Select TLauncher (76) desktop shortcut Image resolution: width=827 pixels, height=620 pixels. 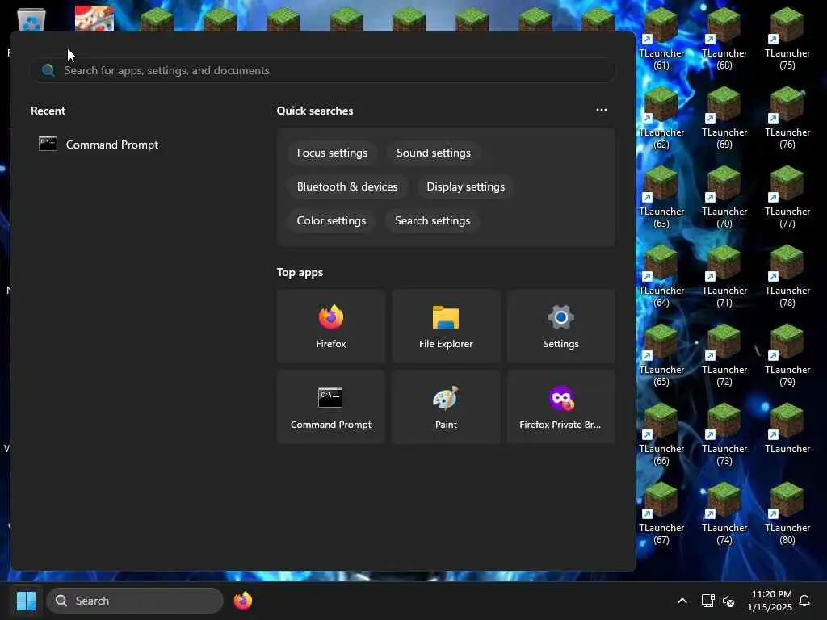tap(787, 118)
